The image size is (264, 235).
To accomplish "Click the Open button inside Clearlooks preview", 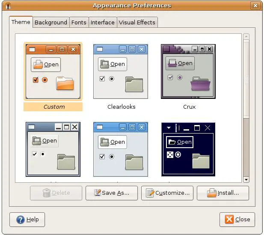I will 113,64.
